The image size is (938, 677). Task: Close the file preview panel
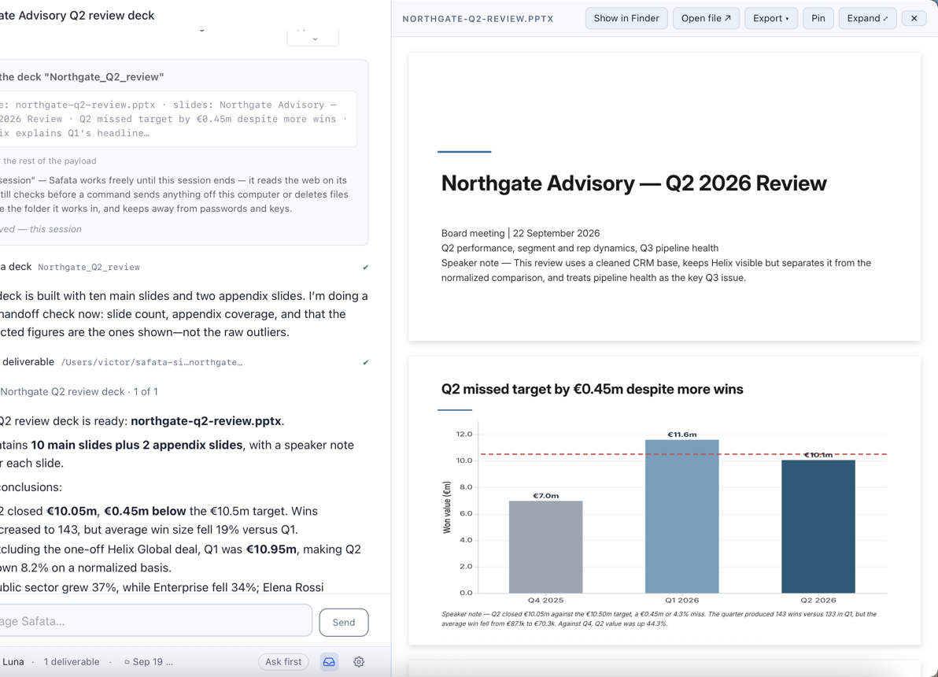[x=914, y=18]
